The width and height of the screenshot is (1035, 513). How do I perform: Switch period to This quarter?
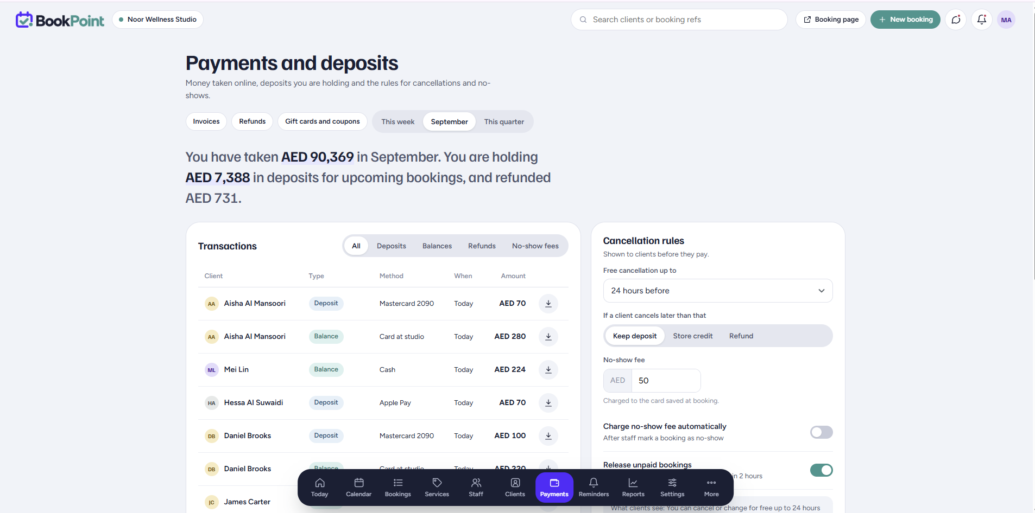click(504, 122)
